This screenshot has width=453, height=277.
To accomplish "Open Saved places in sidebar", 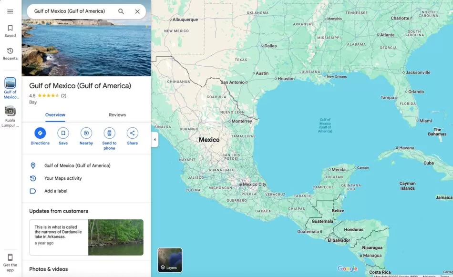I will pyautogui.click(x=10, y=31).
